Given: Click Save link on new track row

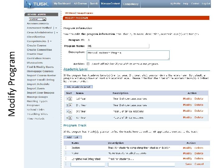Looking at the screenshot, I should click(189, 164).
